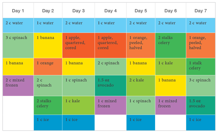218x133 pixels.
Task: Click the Day 2 yellow banana cell
Action: [x=48, y=45]
